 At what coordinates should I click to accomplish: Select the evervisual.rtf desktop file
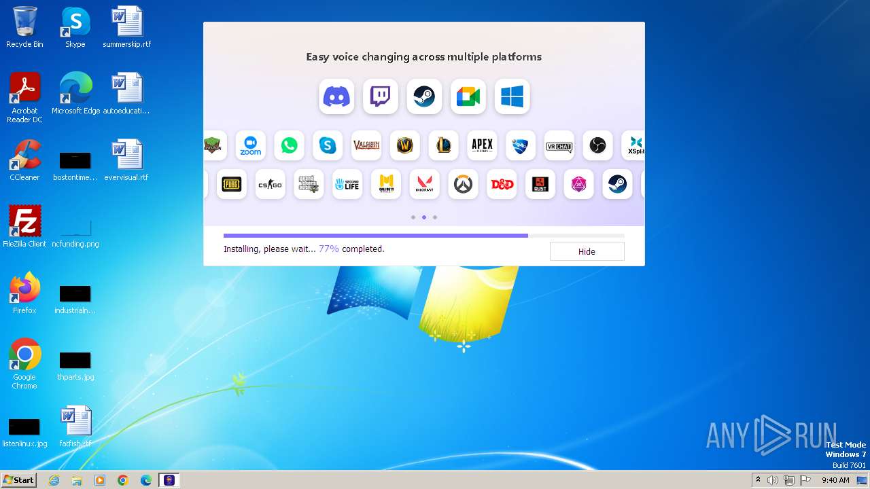point(127,160)
